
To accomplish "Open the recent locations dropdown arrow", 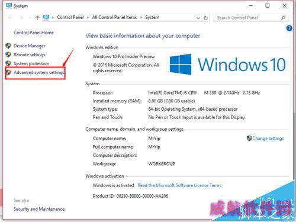I will pos(30,18).
